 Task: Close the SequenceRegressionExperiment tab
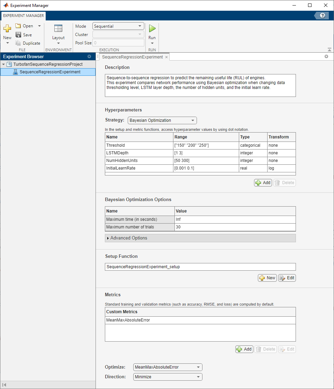pyautogui.click(x=166, y=57)
